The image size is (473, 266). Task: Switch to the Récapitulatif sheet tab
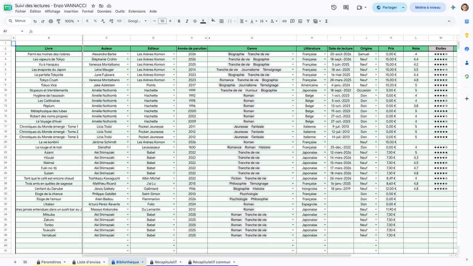point(166,262)
